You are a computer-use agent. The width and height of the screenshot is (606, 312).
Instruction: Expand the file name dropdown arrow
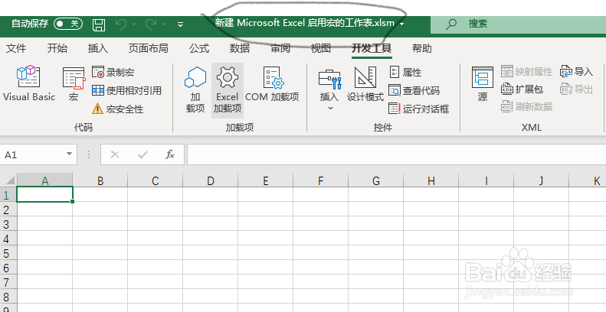pos(402,24)
